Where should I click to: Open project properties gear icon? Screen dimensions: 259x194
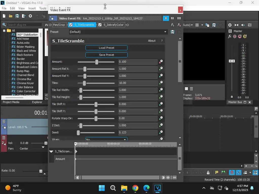click(x=30, y=16)
